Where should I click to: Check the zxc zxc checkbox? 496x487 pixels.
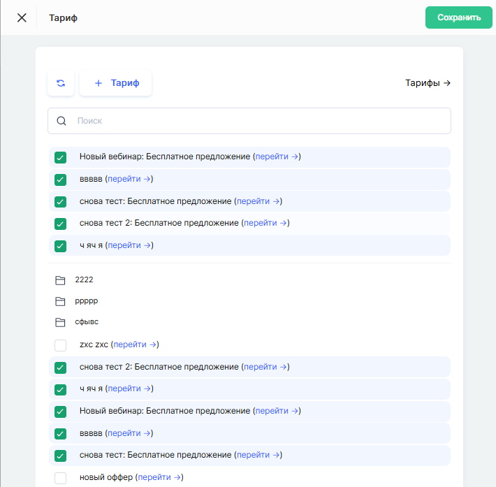[60, 345]
